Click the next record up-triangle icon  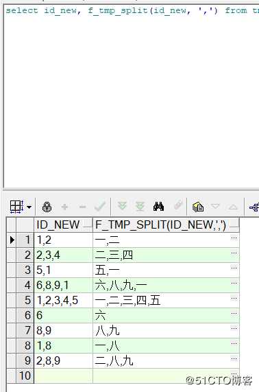(233, 207)
